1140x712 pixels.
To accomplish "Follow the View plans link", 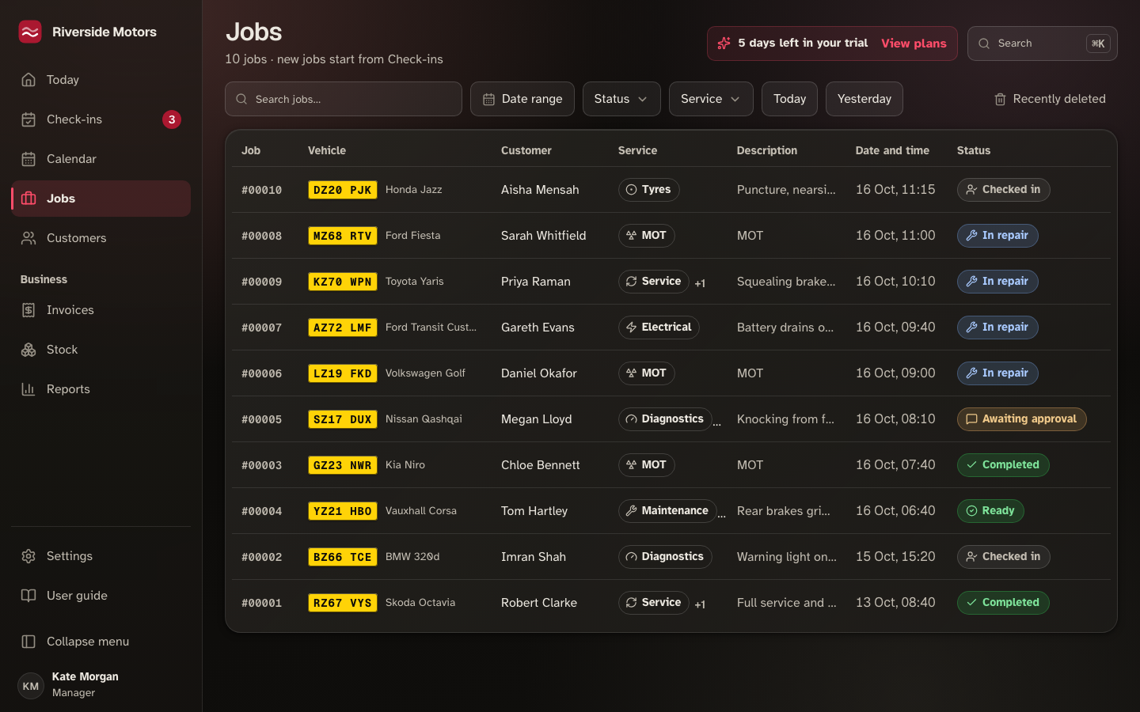I will (914, 44).
